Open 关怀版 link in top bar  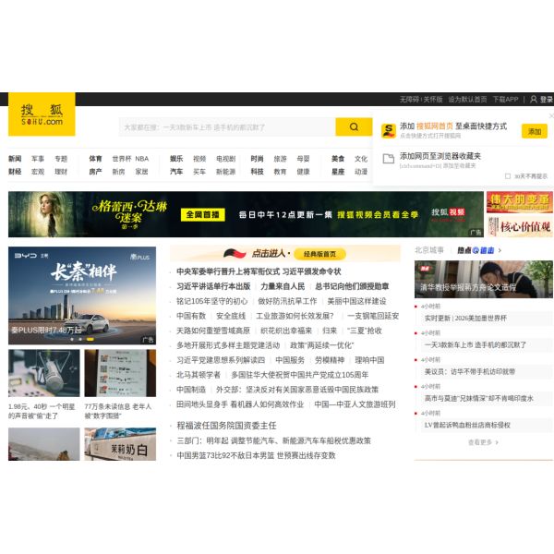pos(433,100)
